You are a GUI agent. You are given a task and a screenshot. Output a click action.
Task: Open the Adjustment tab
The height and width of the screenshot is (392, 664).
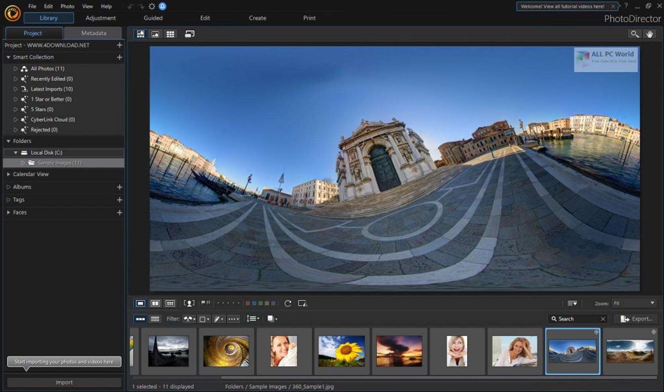coord(100,18)
